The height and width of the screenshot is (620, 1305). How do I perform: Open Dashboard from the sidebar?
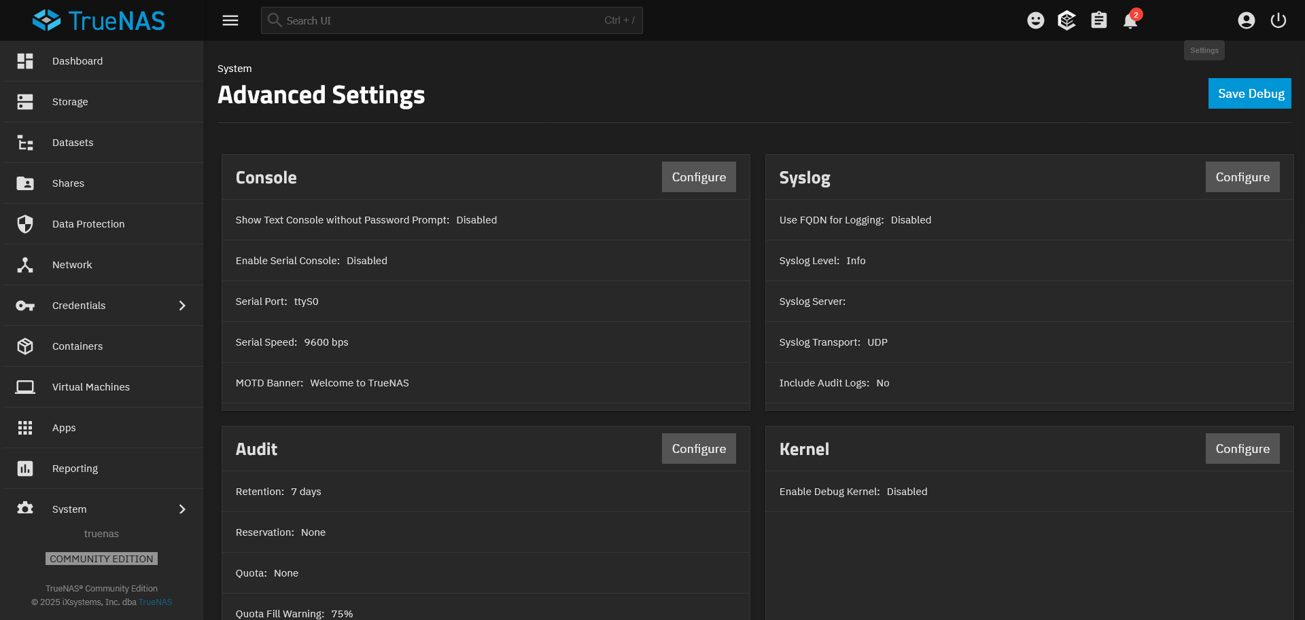pos(102,61)
